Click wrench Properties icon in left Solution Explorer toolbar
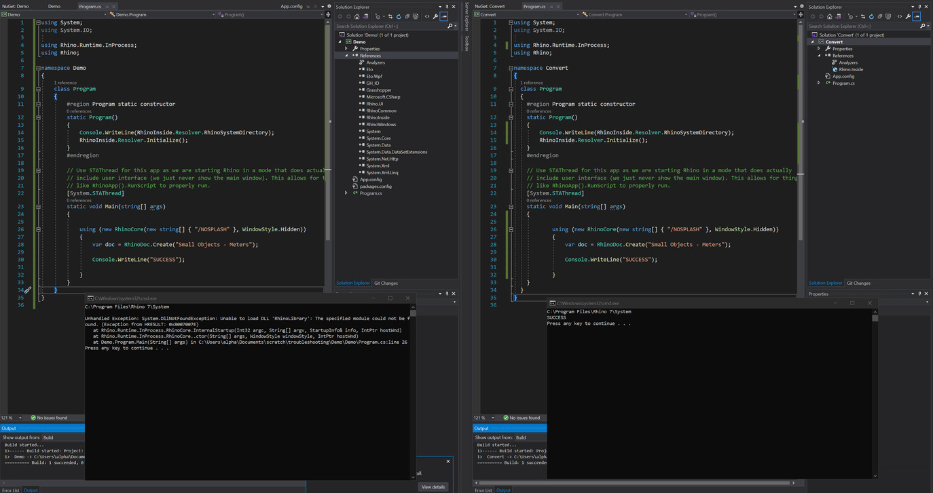The image size is (933, 493). 435,16
